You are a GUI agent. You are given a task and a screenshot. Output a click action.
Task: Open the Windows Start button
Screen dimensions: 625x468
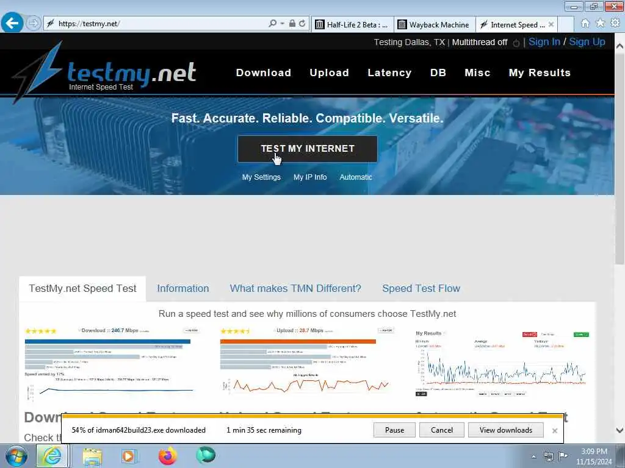(x=16, y=456)
